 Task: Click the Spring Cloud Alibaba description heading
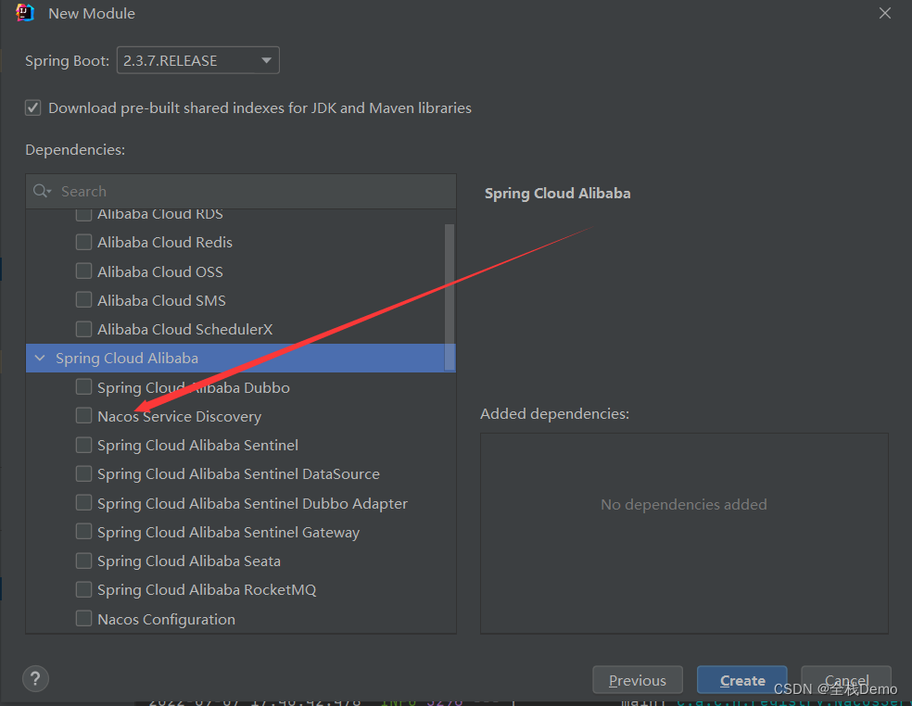(557, 194)
